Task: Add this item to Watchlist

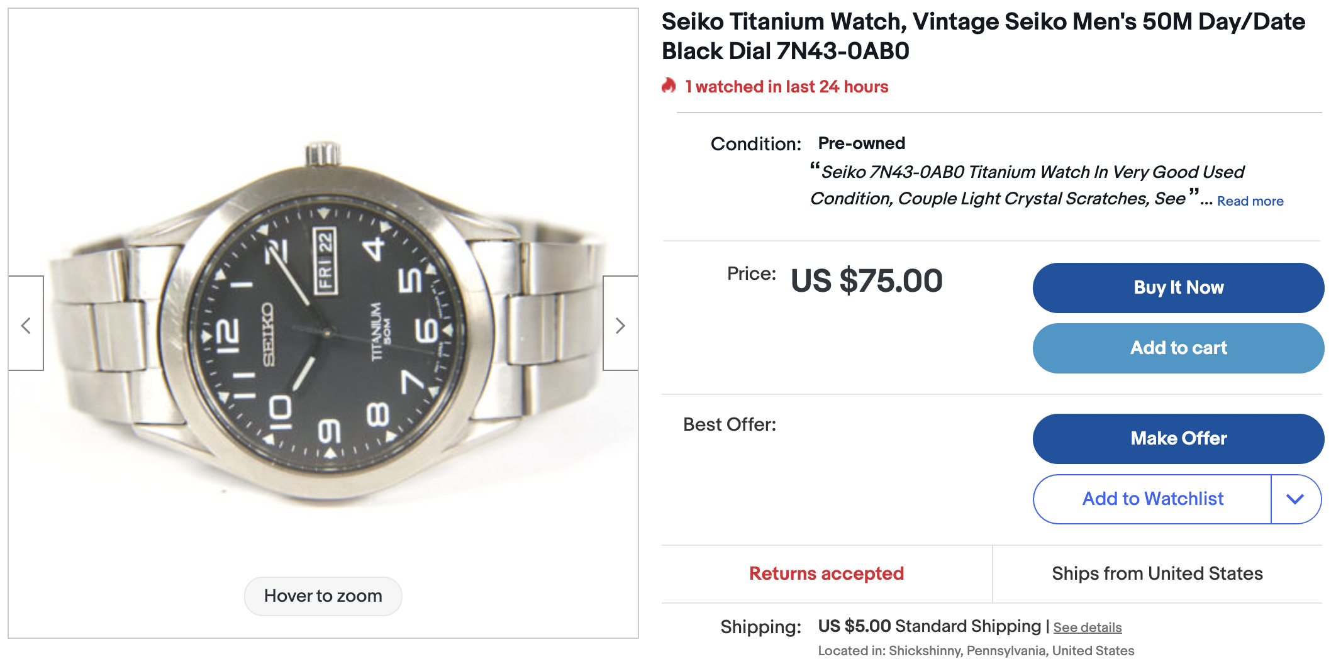Action: point(1152,499)
